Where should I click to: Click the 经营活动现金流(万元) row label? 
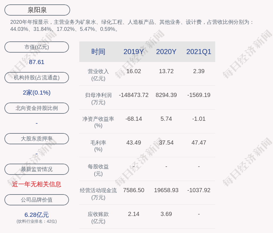point(98,194)
